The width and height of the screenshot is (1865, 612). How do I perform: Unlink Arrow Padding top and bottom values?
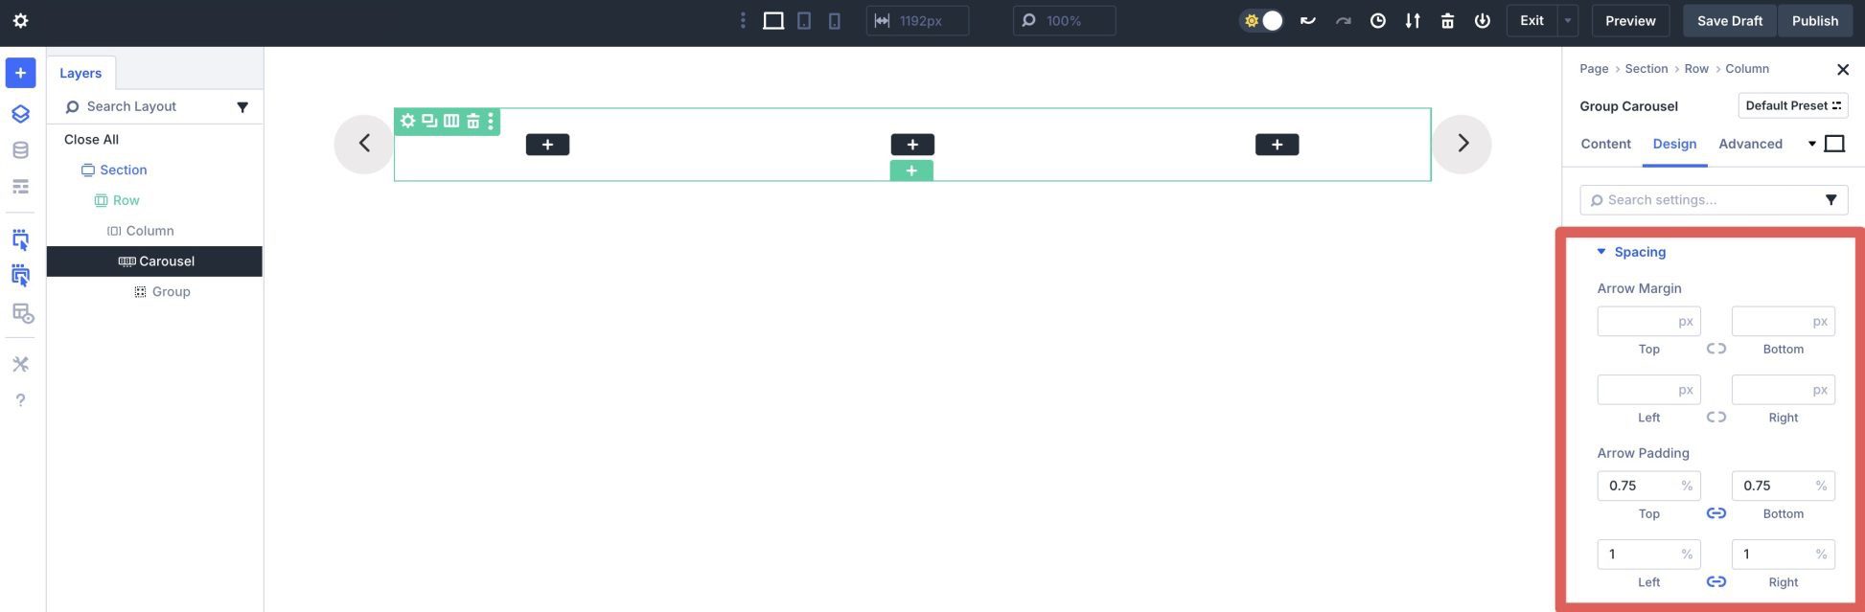click(x=1715, y=513)
